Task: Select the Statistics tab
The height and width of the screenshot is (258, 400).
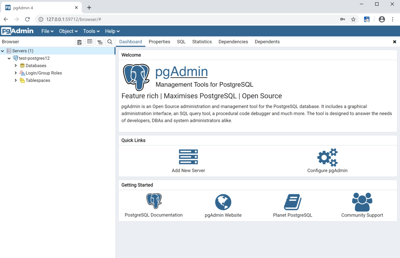Action: coord(202,42)
